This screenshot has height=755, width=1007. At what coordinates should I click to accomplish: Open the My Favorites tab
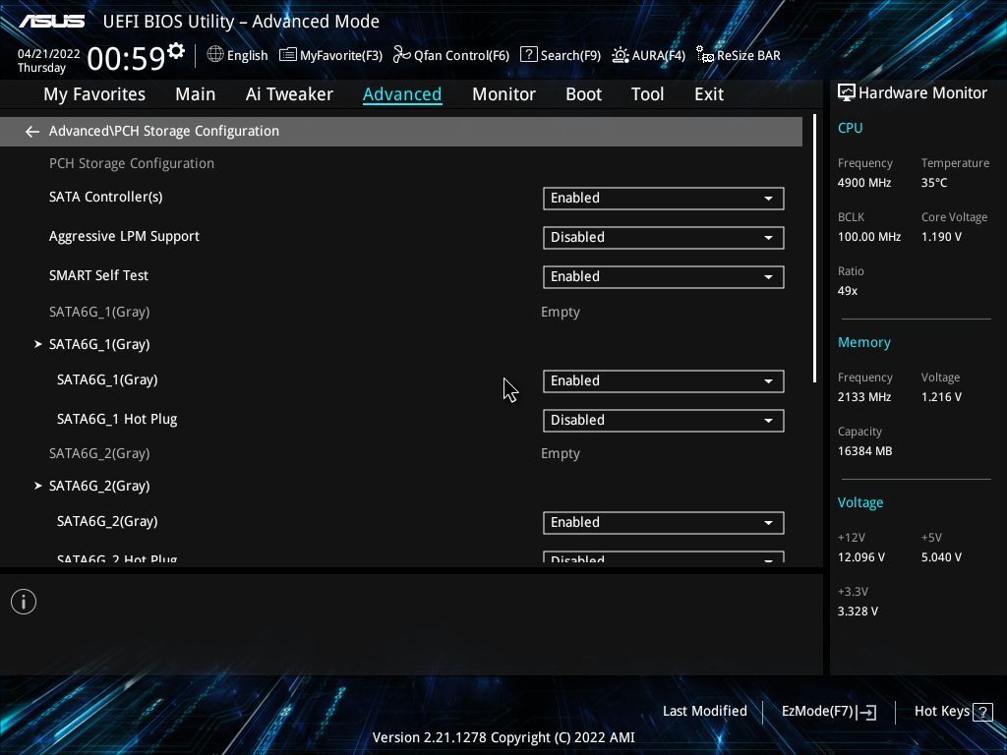point(94,94)
